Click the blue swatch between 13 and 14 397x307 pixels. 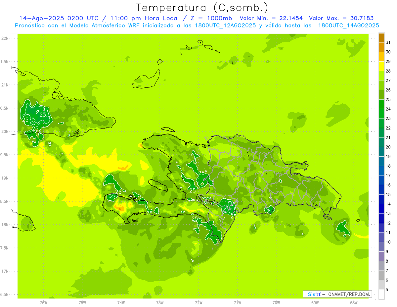(x=381, y=209)
